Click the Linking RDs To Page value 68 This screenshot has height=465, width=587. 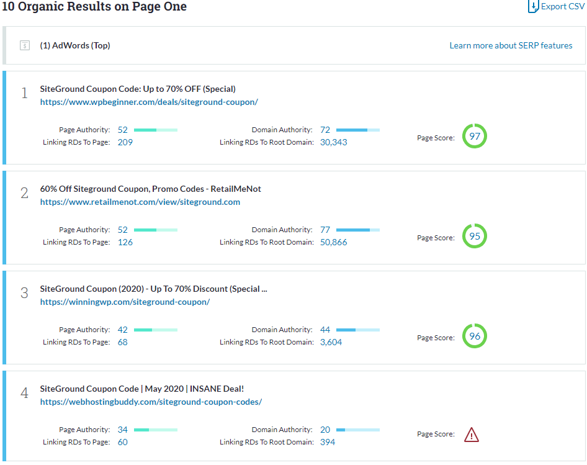122,343
